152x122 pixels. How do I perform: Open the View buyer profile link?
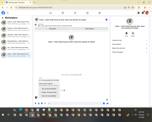(x=77, y=75)
